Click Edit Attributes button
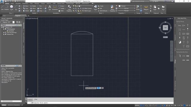This screenshot has height=107, width=191. click(103, 11)
